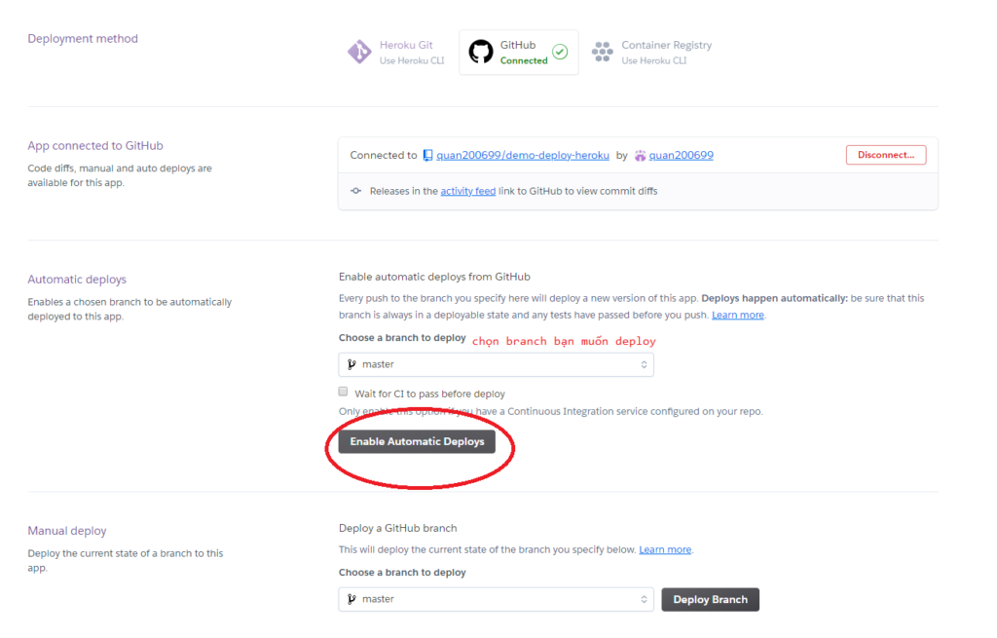Click the user avatar icon beside quan200699
This screenshot has height=638, width=997.
640,155
